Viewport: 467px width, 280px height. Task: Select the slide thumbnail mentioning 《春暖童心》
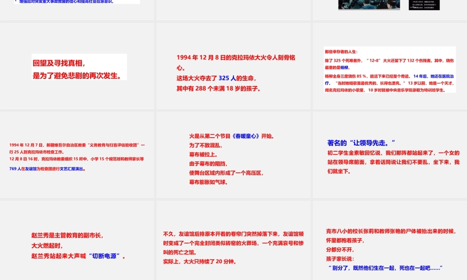(x=233, y=155)
